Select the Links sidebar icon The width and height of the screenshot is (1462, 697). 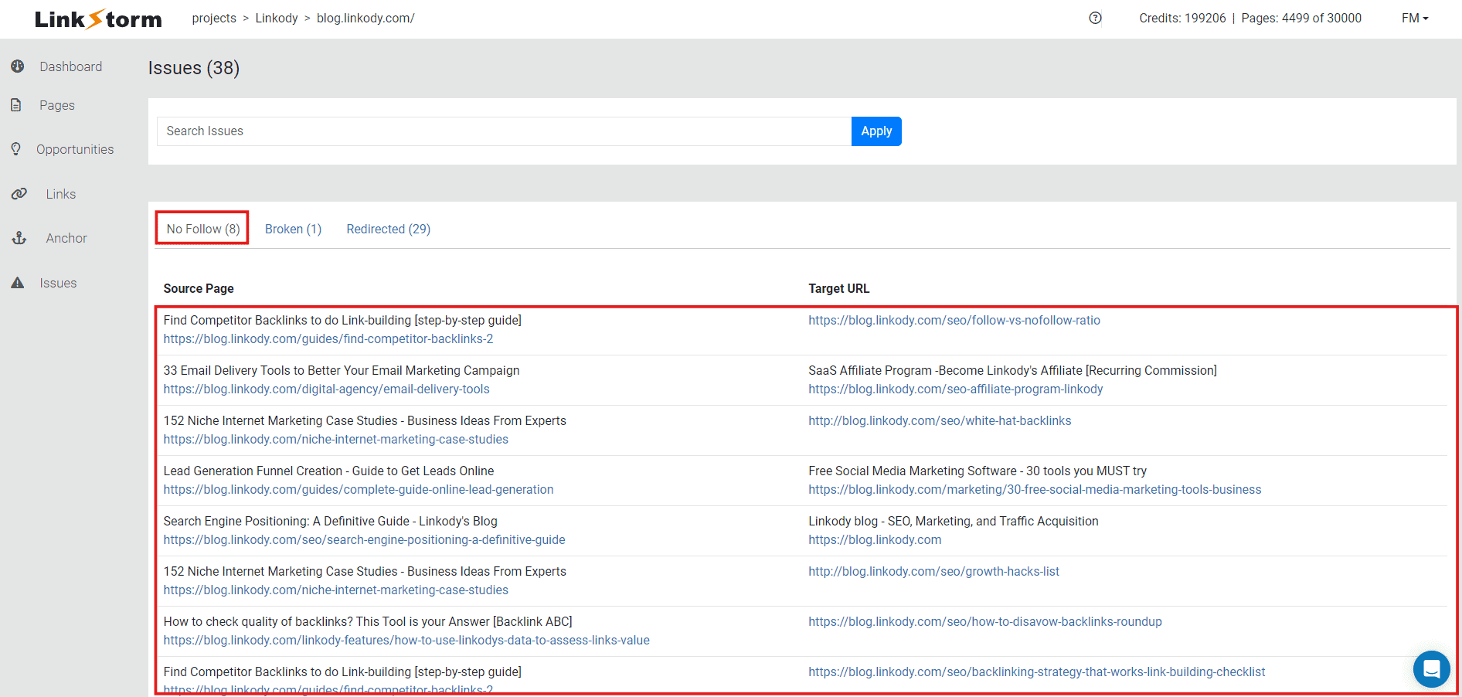[x=19, y=193]
